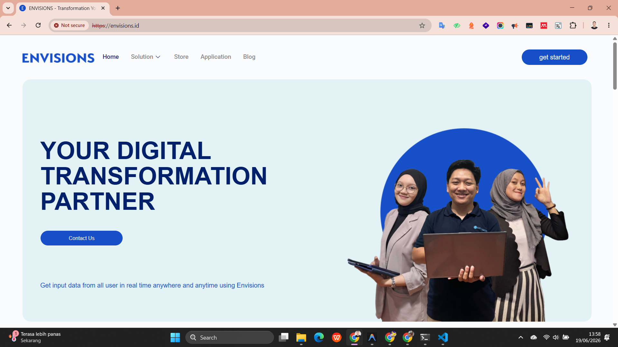The height and width of the screenshot is (347, 618).
Task: Click the scrollbar down arrow
Action: click(614, 325)
